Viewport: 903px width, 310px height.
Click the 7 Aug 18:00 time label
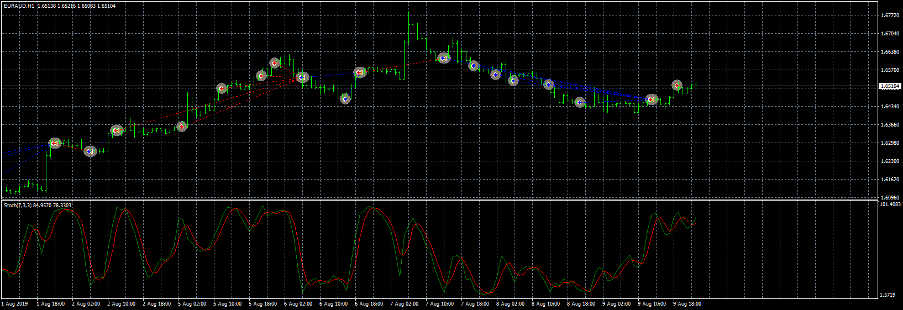pyautogui.click(x=475, y=304)
